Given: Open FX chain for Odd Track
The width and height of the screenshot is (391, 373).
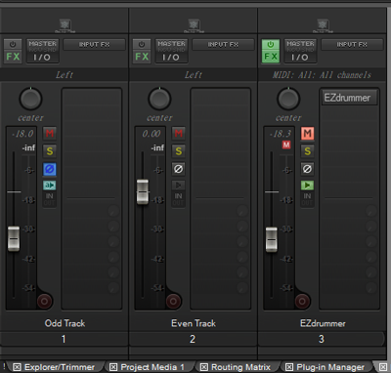Looking at the screenshot, I should pos(13,57).
